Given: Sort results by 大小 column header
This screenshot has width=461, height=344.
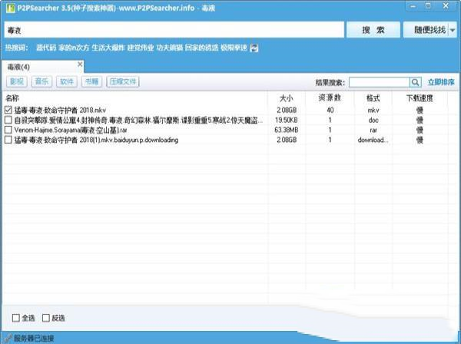Looking at the screenshot, I should 286,98.
